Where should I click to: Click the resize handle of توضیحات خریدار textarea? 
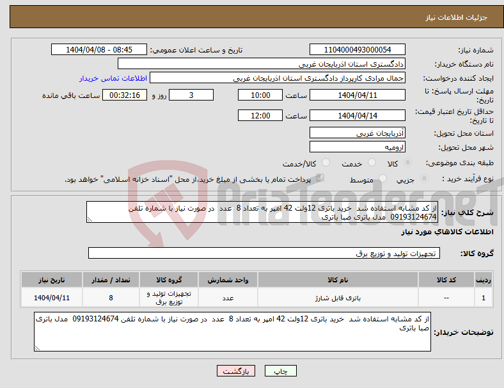pyautogui.click(x=37, y=348)
